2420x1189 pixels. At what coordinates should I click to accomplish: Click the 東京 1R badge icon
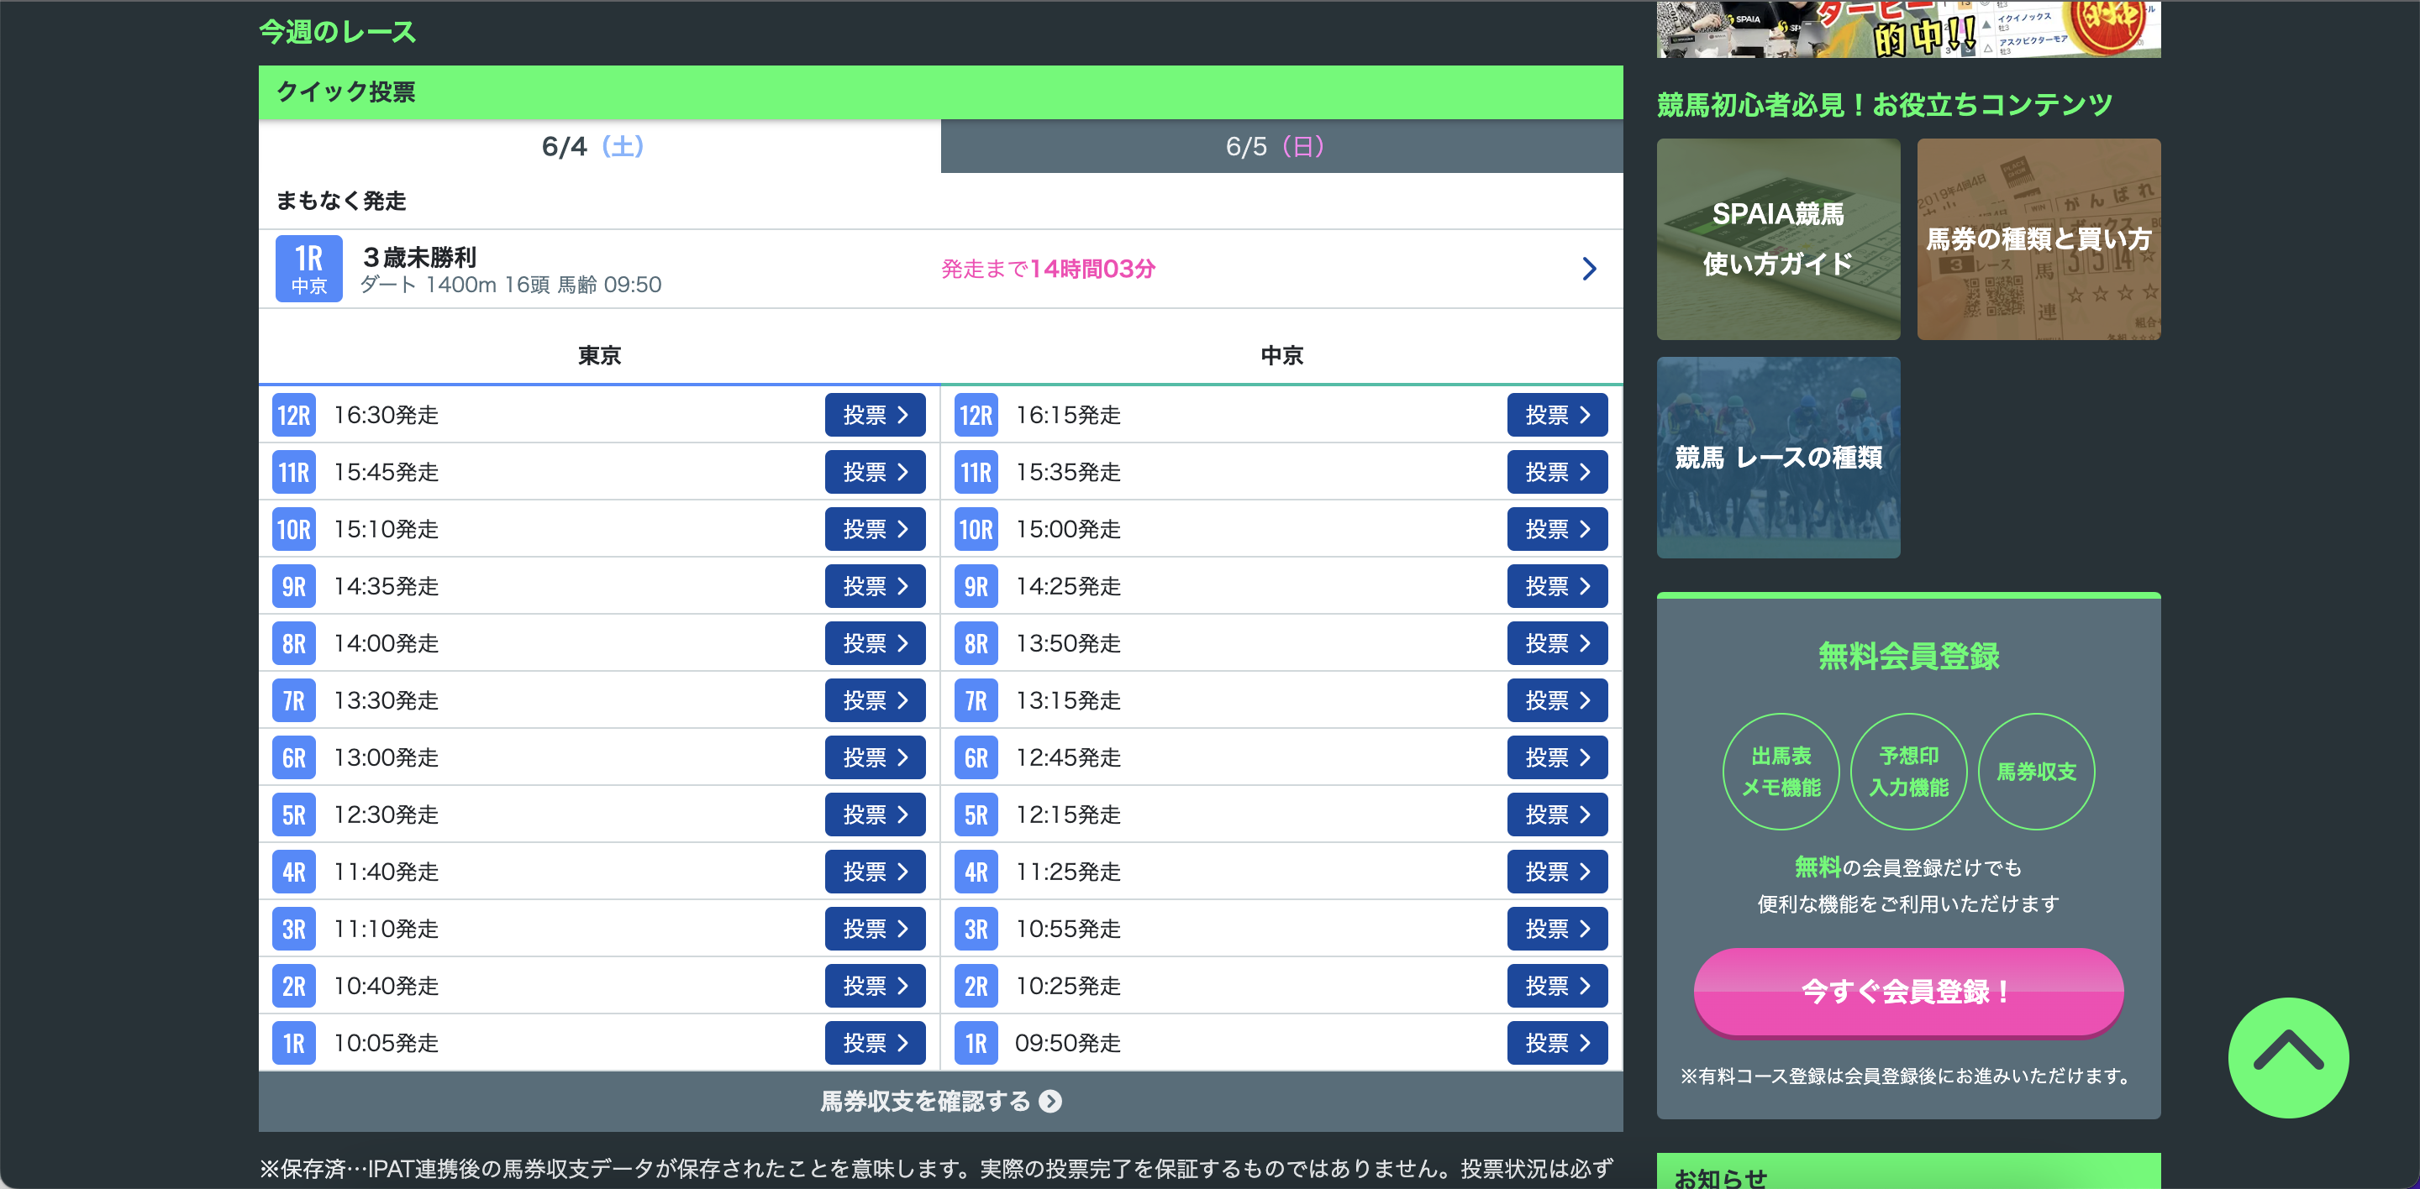(294, 1044)
